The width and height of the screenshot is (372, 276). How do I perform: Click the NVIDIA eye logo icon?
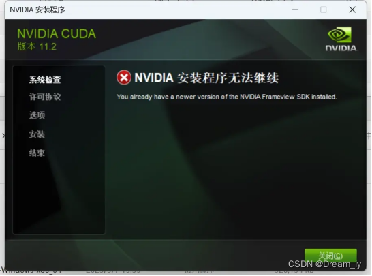(x=339, y=35)
